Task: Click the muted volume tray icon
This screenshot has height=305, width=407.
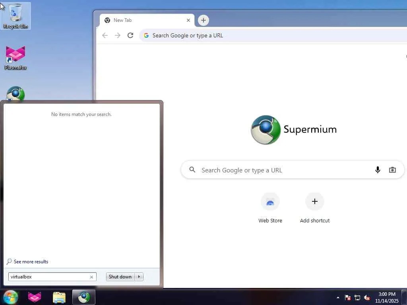Action: point(367,298)
